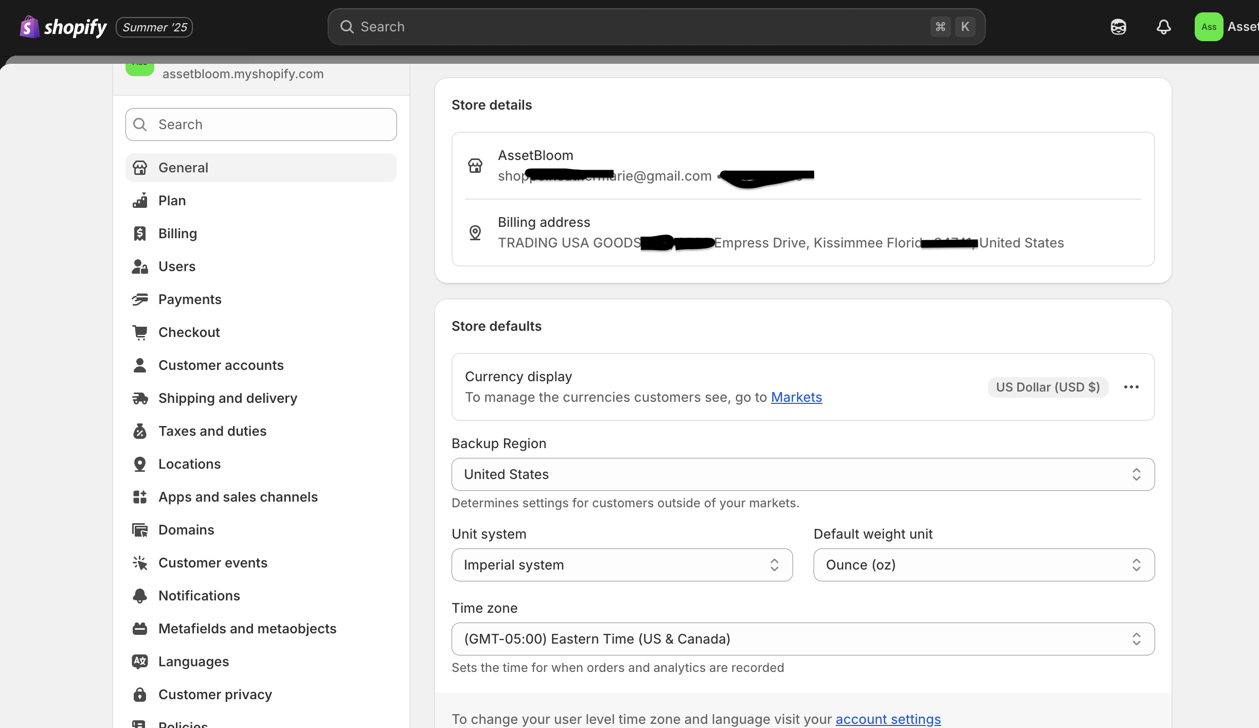The image size is (1259, 728).
Task: Click the Taxes and duties icon
Action: 140,431
